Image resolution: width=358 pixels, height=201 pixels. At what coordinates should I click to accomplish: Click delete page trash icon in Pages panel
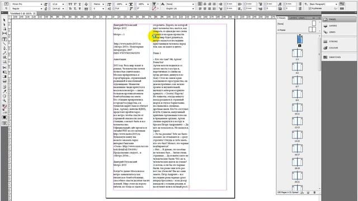pyautogui.click(x=314, y=193)
